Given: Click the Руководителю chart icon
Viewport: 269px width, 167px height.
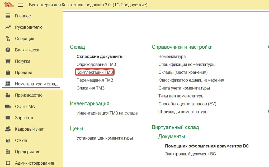Looking at the screenshot, I should coord(8,27).
